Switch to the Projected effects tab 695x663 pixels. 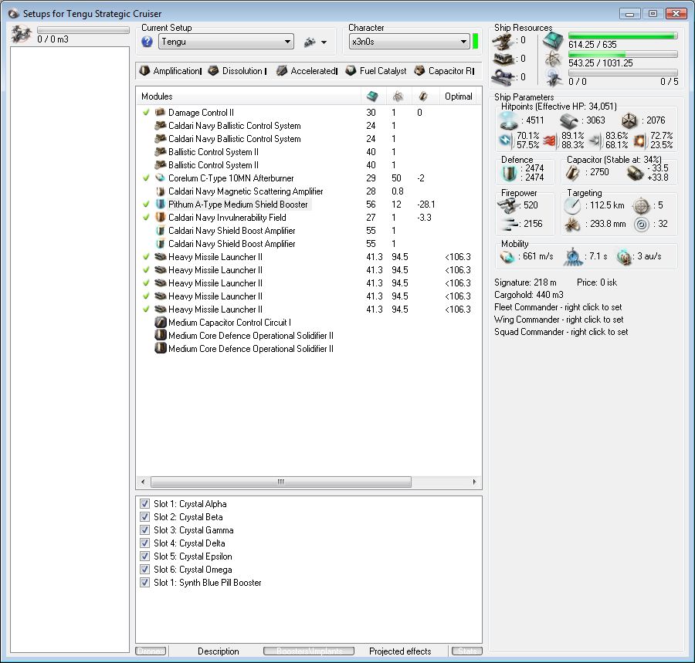coord(400,651)
